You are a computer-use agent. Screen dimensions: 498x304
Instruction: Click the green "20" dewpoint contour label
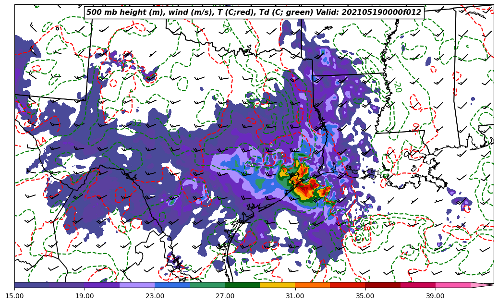point(397,87)
